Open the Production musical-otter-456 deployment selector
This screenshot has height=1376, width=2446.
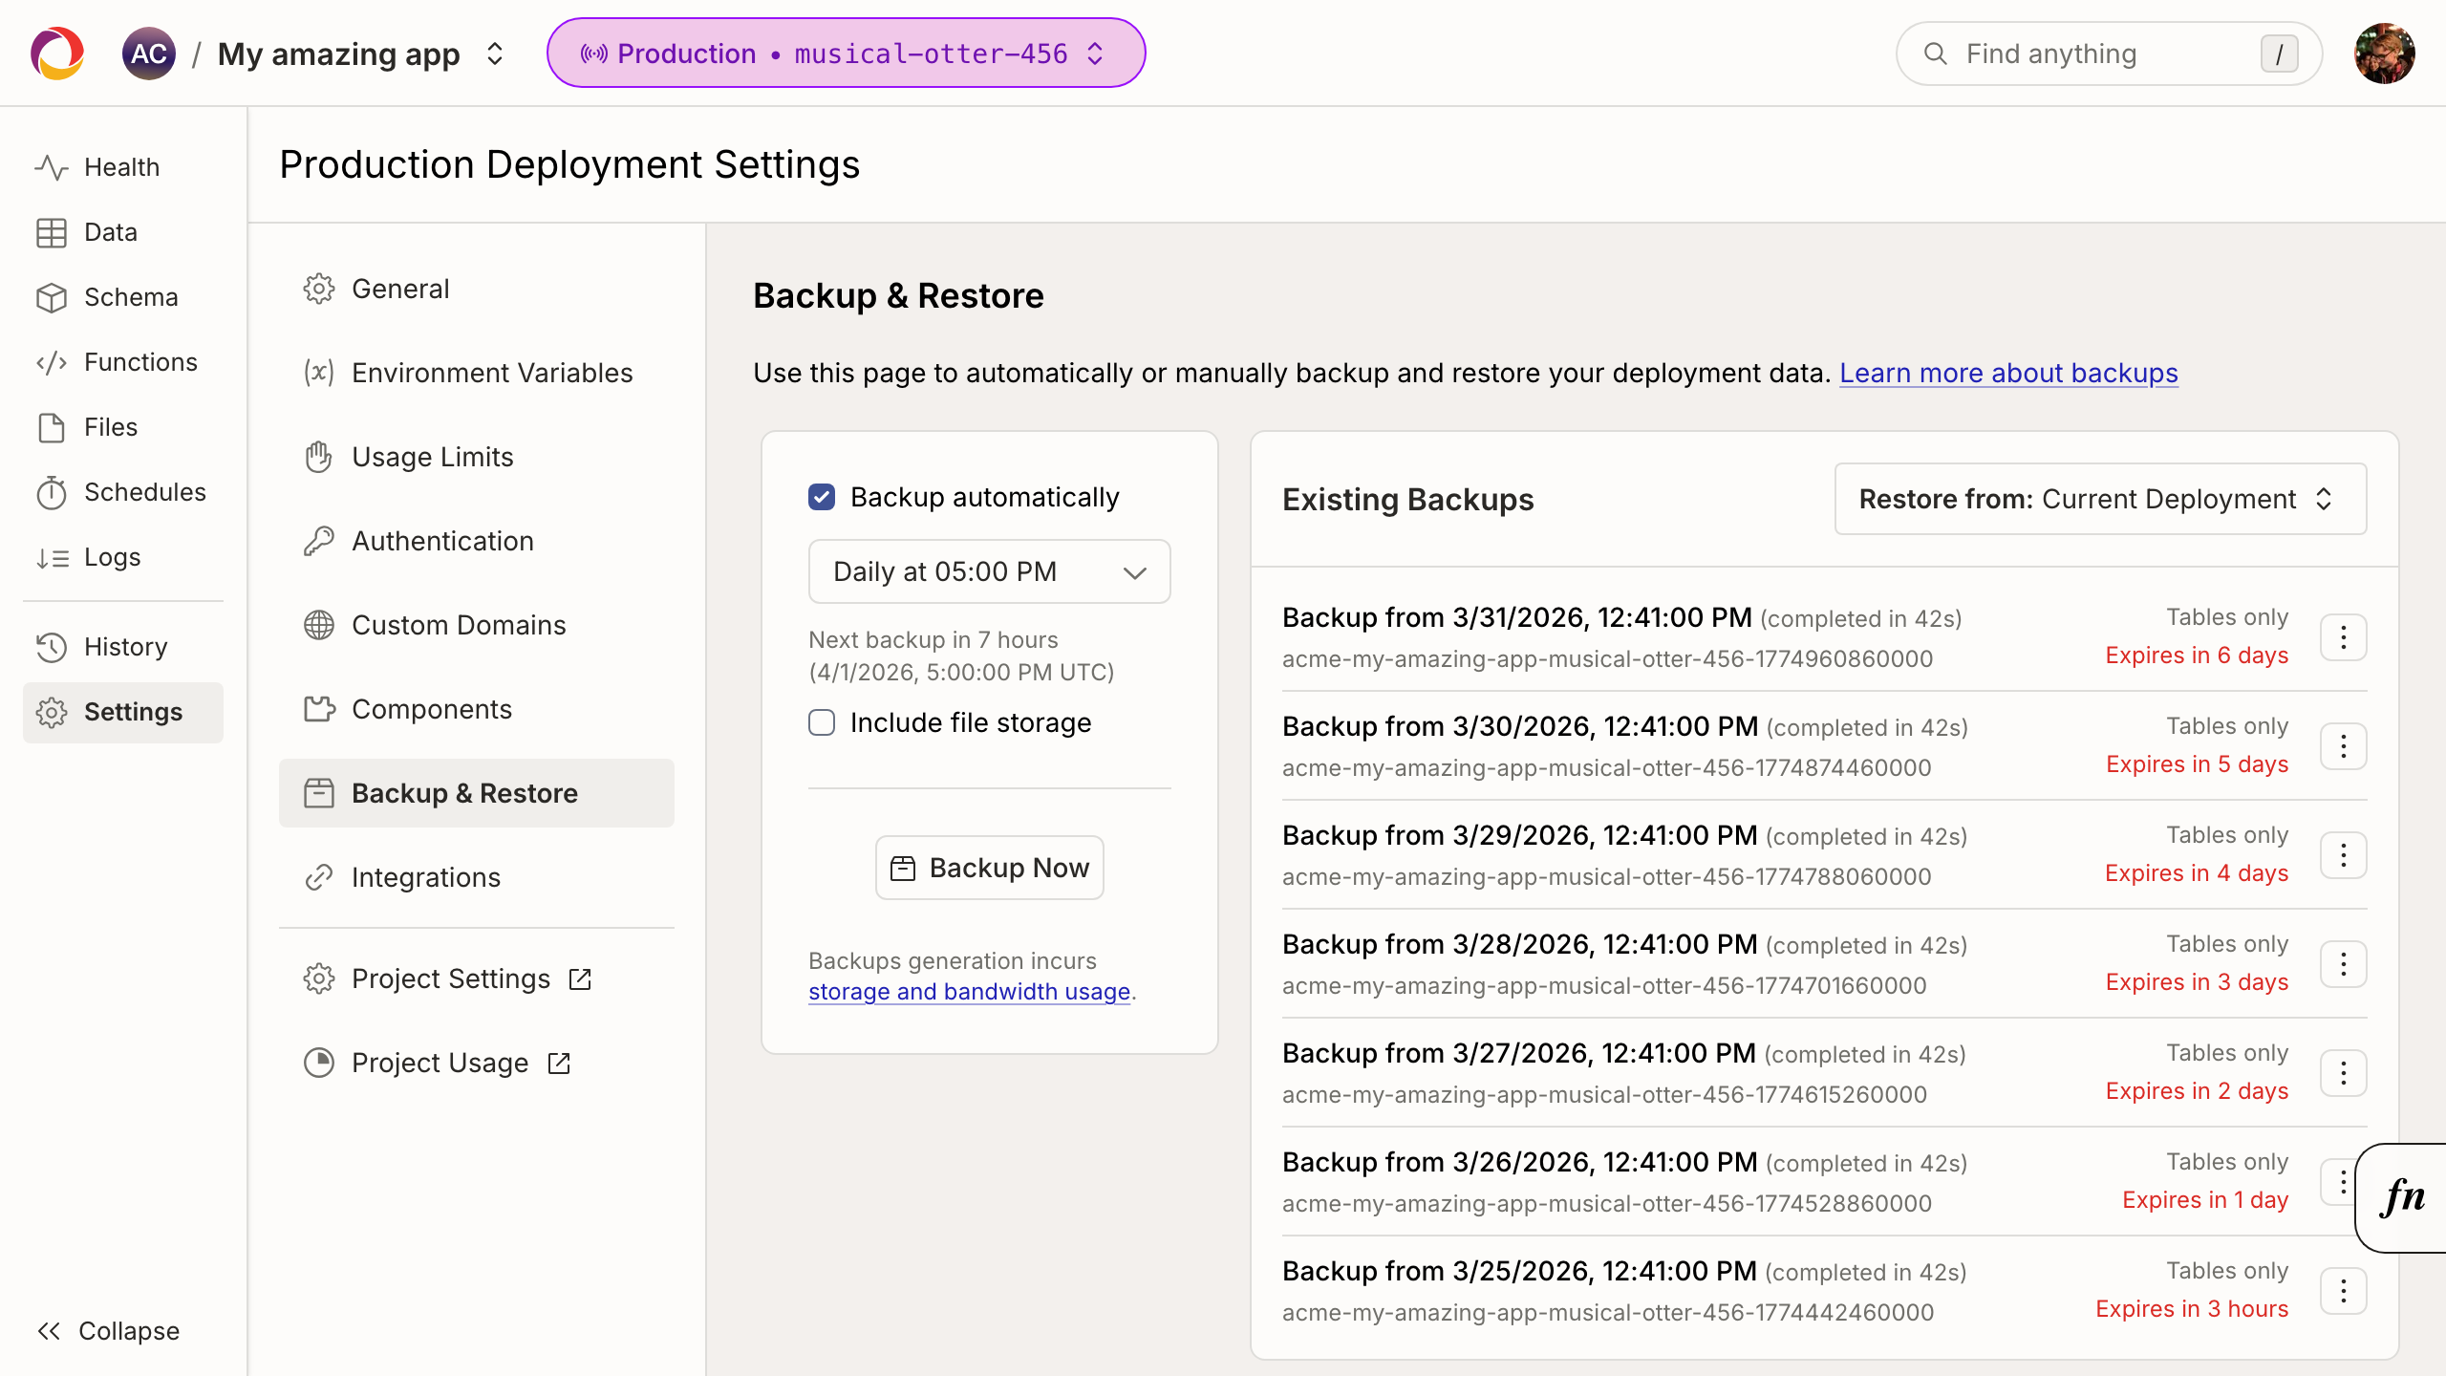click(x=846, y=53)
